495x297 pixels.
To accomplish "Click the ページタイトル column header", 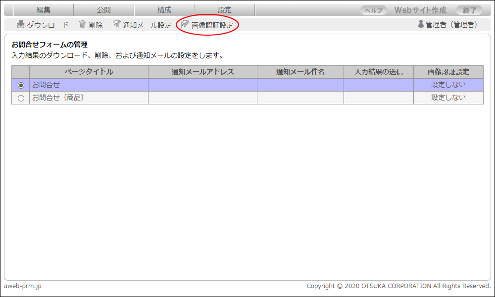I will (x=89, y=72).
